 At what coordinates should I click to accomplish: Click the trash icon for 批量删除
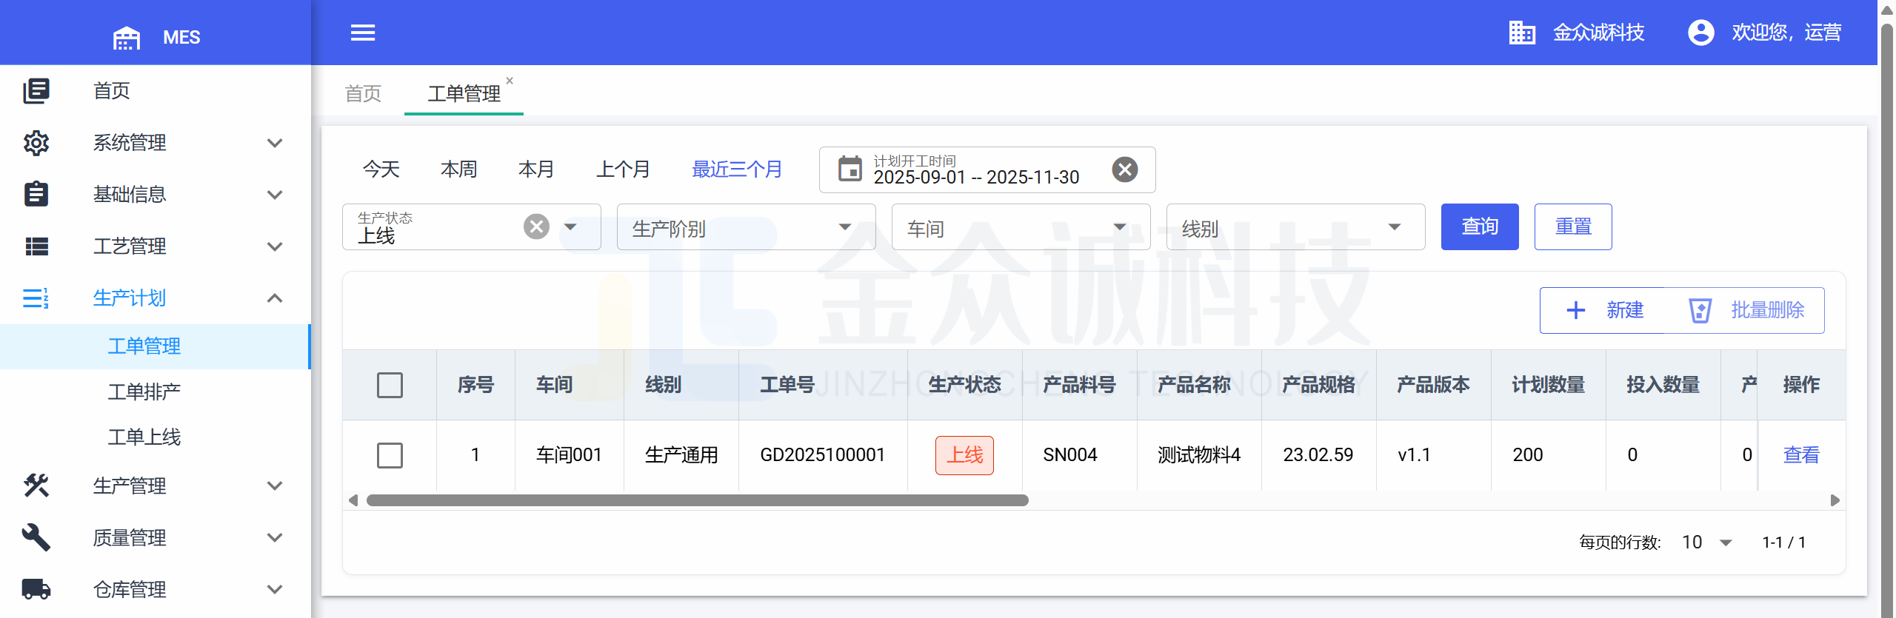point(1700,310)
